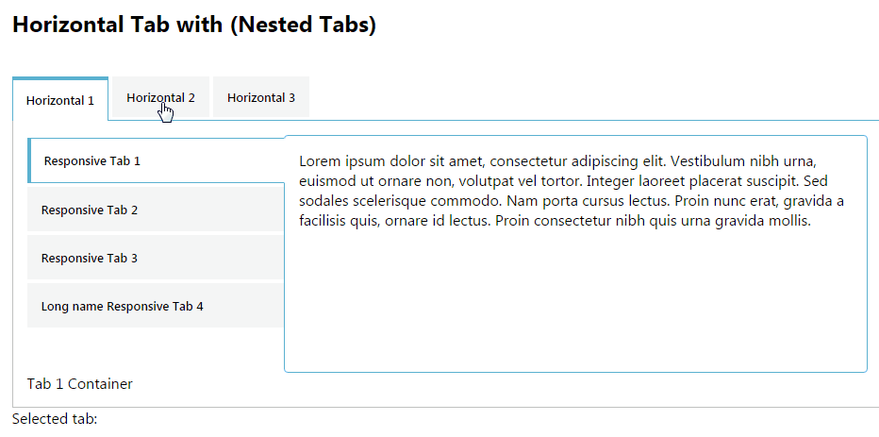Viewport: 879px width, 437px height.
Task: Switch to the Horizontal 2 tab
Action: (160, 97)
